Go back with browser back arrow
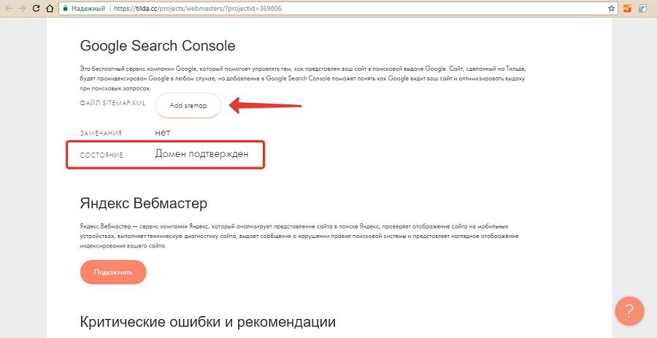This screenshot has height=338, width=657. click(x=8, y=8)
